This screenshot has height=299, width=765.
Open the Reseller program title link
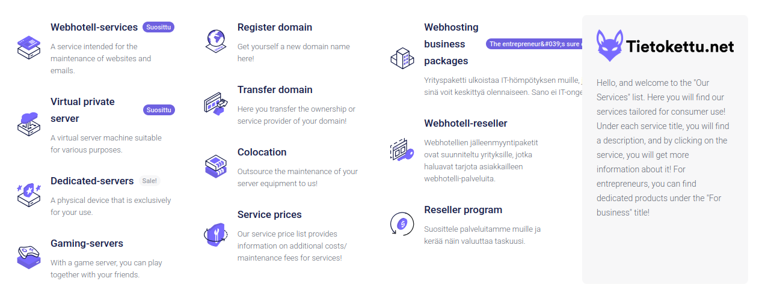pos(462,210)
